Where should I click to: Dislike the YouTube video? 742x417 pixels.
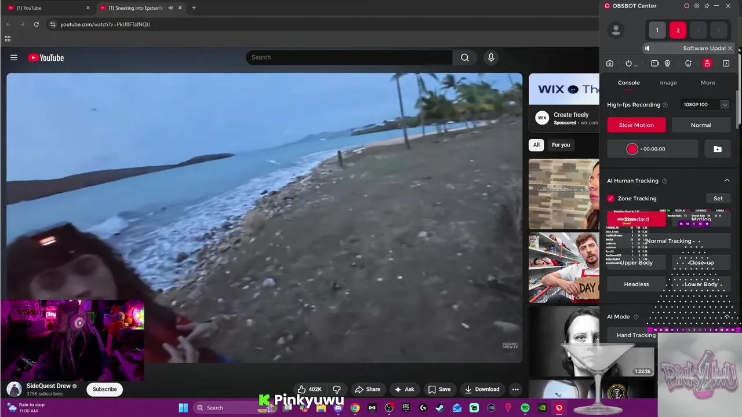click(337, 389)
